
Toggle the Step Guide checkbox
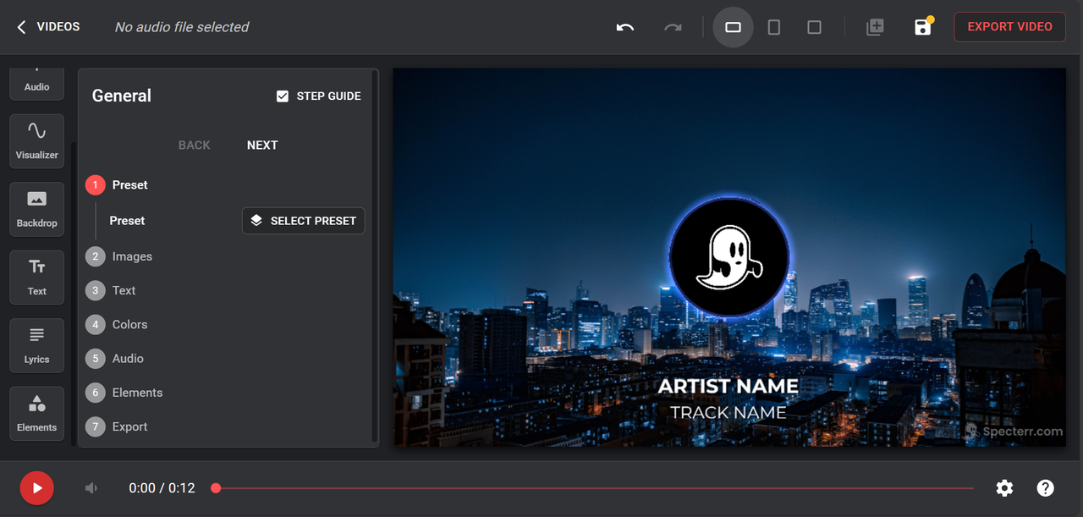click(x=283, y=96)
